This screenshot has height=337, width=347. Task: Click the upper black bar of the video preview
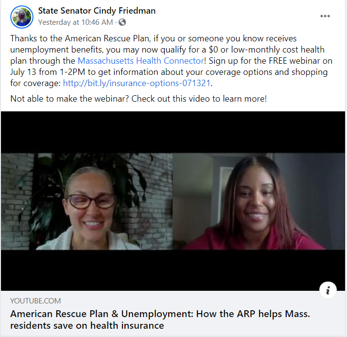click(x=173, y=132)
